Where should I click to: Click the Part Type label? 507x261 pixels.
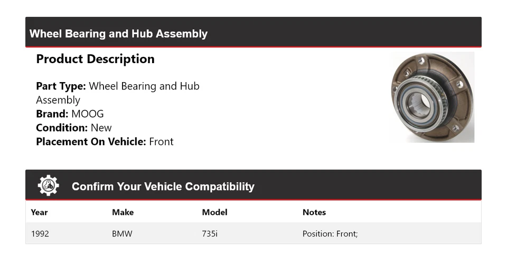pos(61,86)
